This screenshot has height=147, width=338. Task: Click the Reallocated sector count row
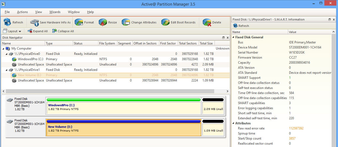tap(281, 144)
